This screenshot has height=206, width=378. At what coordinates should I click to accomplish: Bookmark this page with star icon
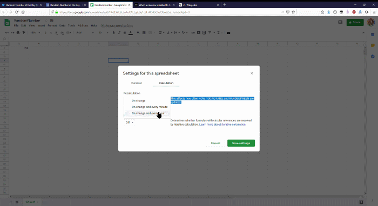(x=293, y=12)
